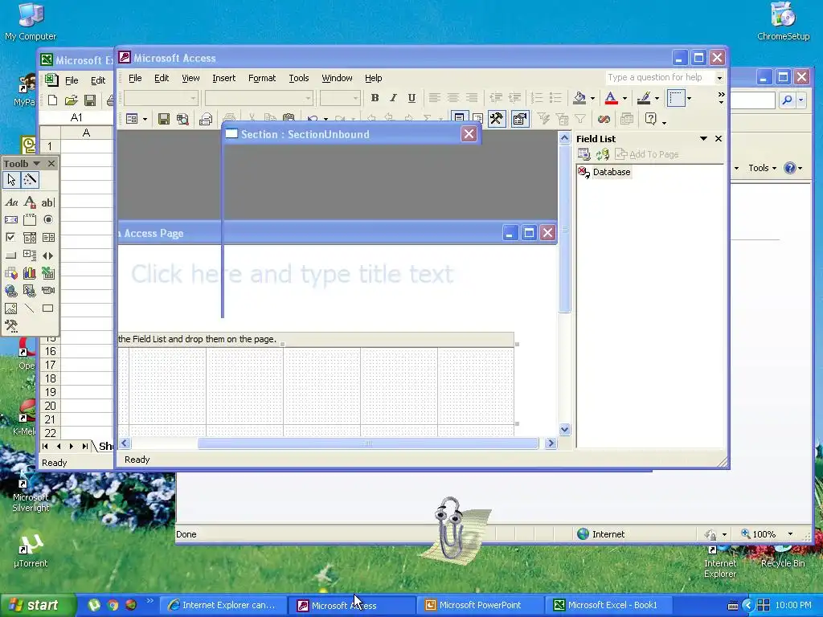823x617 pixels.
Task: Open the 100% zoom dropdown in Internet Explorer
Action: (x=790, y=534)
